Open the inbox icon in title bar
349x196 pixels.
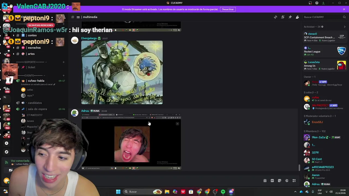click(310, 3)
